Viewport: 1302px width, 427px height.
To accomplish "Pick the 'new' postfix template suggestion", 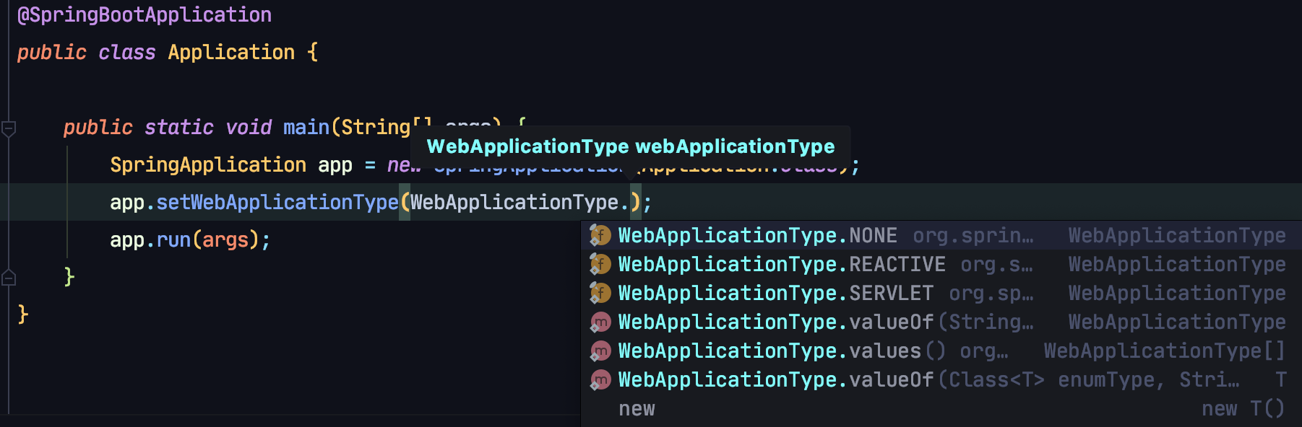I will 941,408.
